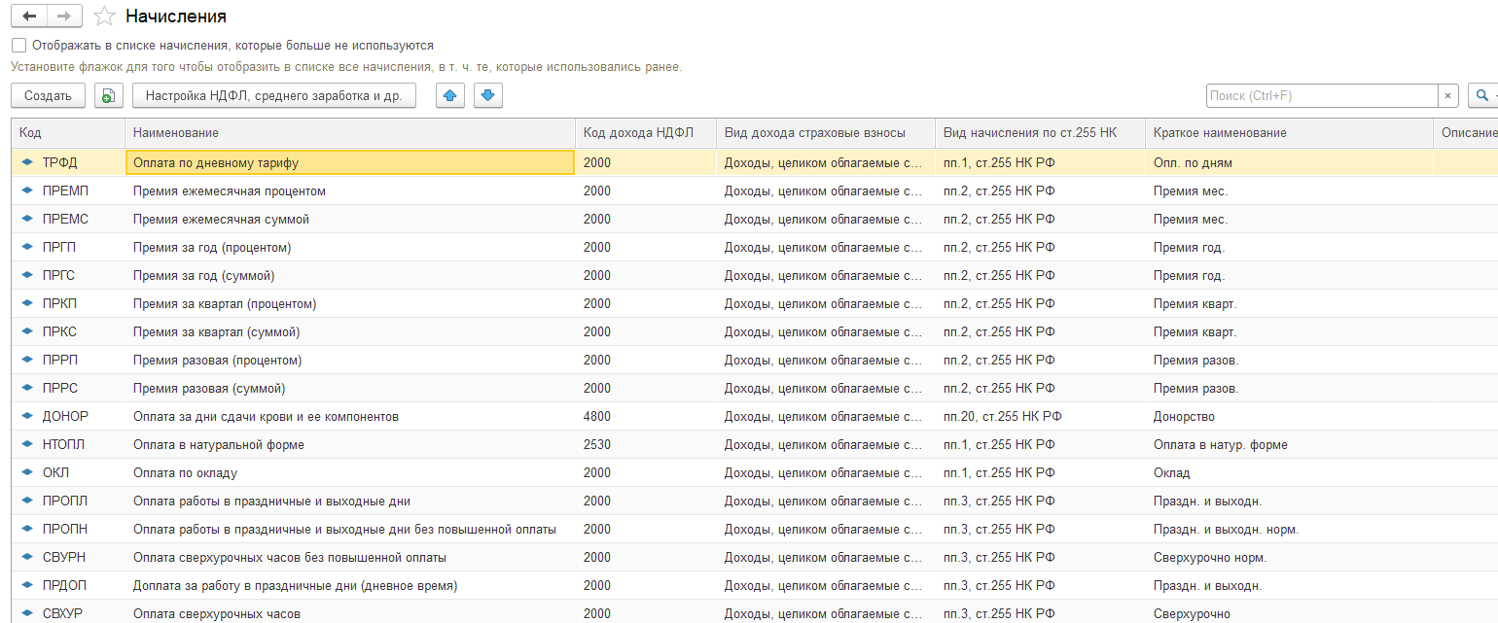Click in the Поиск search field
Image resolution: width=1498 pixels, height=623 pixels.
[1321, 95]
